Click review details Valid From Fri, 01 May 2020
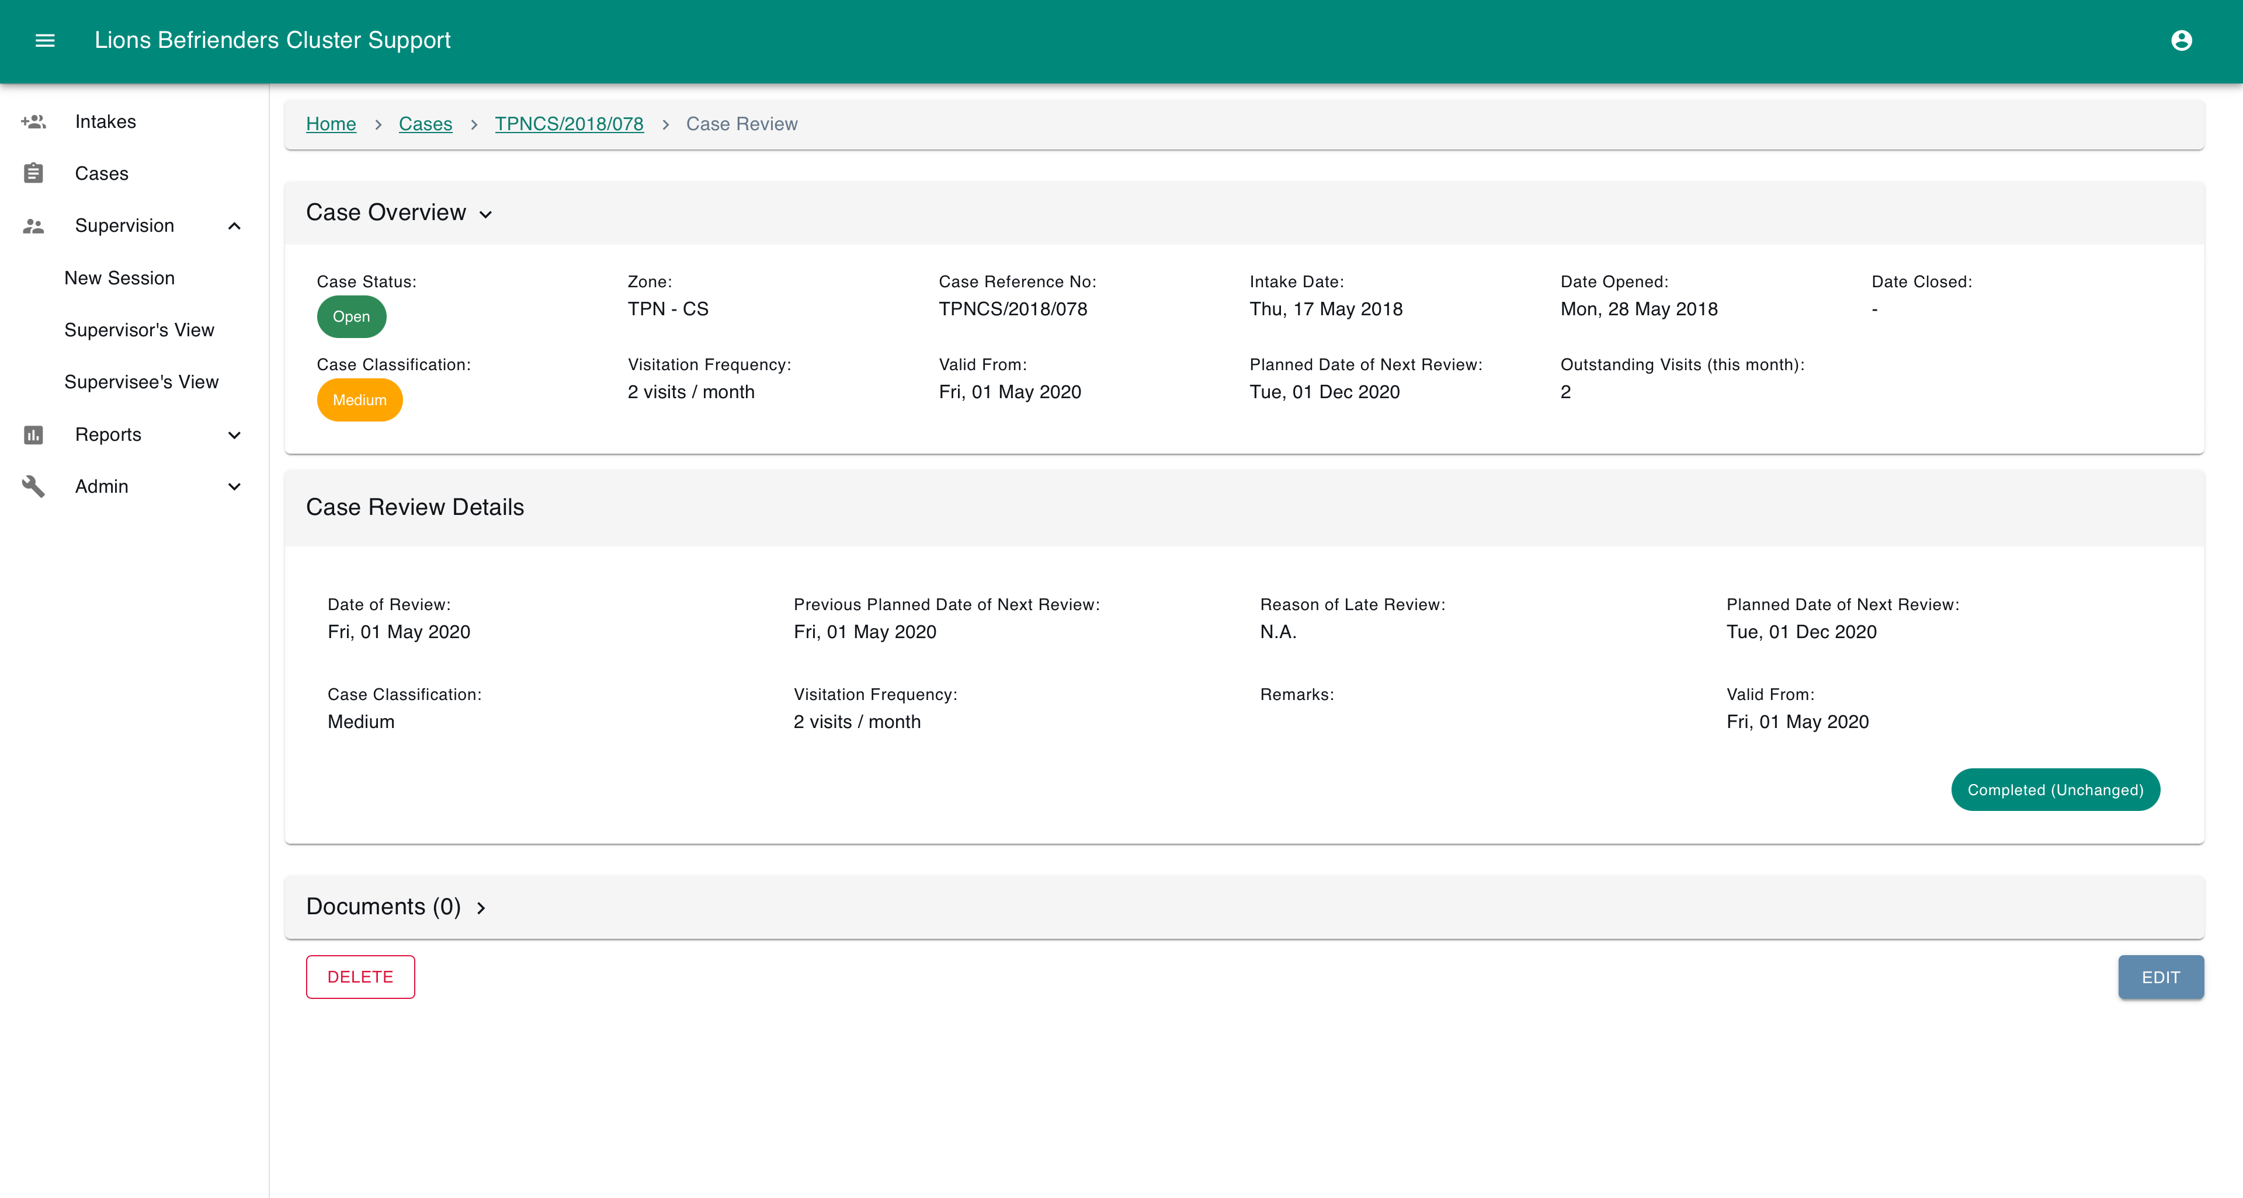The width and height of the screenshot is (2243, 1198). pyautogui.click(x=1797, y=721)
